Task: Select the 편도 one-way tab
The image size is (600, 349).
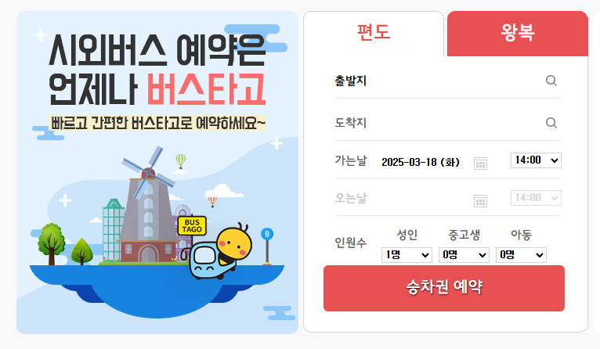Action: point(374,33)
